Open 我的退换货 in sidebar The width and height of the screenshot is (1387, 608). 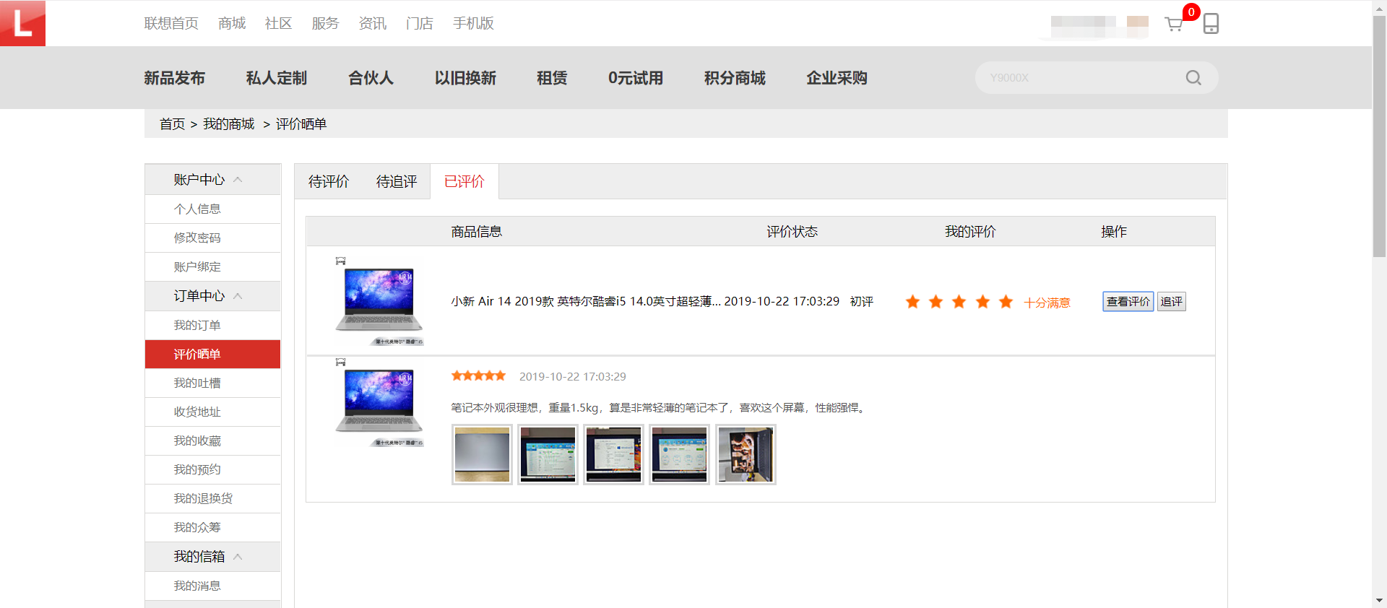(x=212, y=499)
